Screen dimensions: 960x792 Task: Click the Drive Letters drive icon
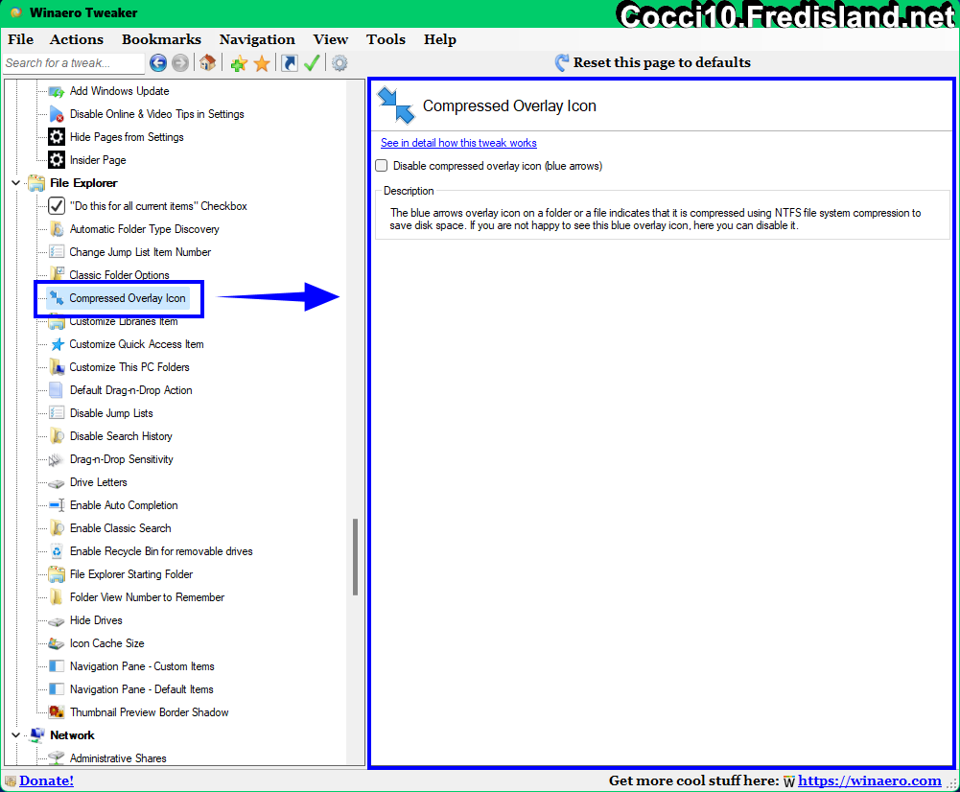pos(57,483)
